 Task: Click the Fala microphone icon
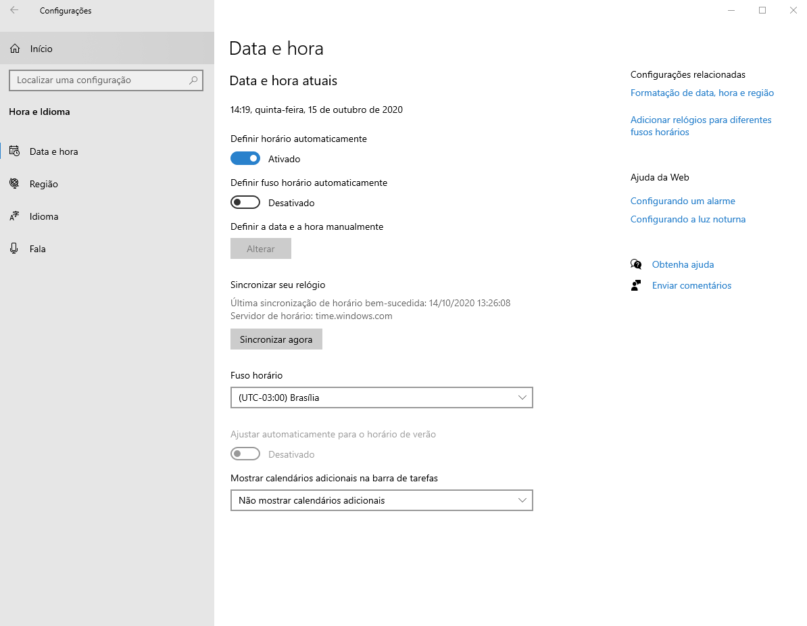click(14, 249)
